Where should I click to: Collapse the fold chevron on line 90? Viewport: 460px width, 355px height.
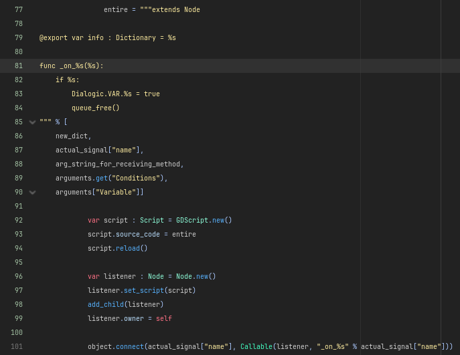click(33, 193)
